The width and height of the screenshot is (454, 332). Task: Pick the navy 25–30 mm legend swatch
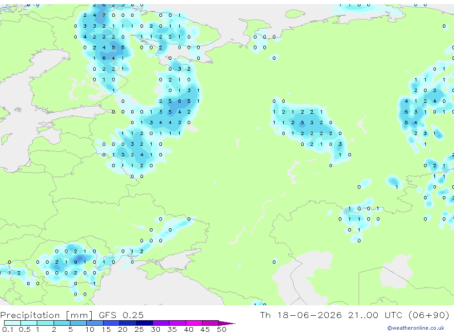[144, 323]
